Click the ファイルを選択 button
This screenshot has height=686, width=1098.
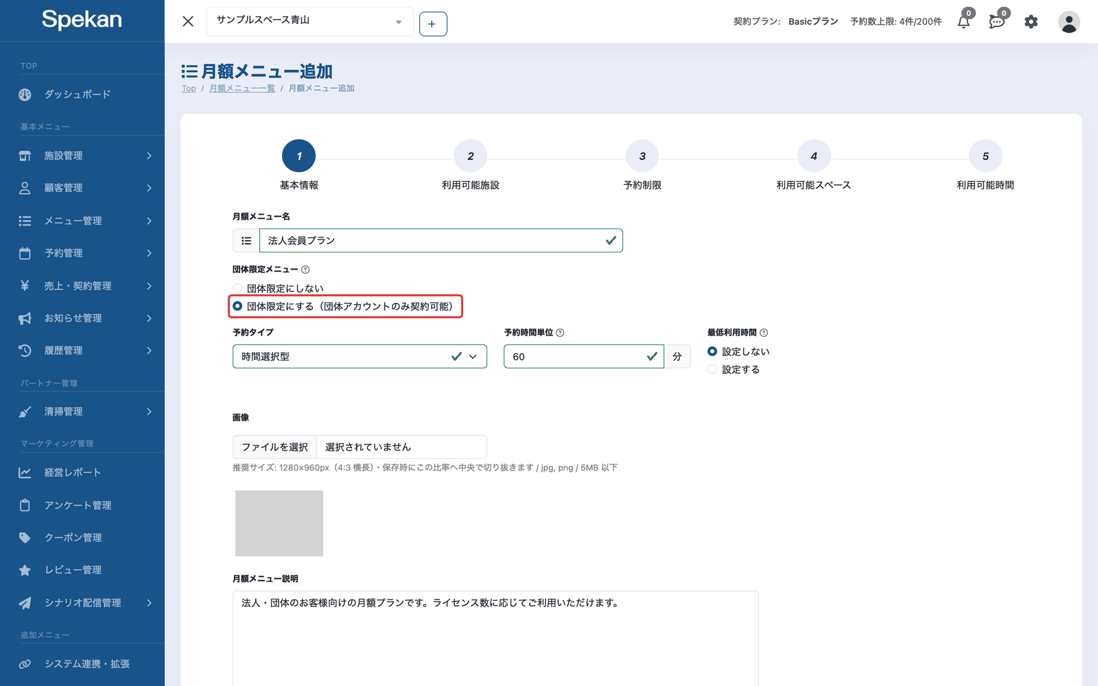(x=274, y=447)
